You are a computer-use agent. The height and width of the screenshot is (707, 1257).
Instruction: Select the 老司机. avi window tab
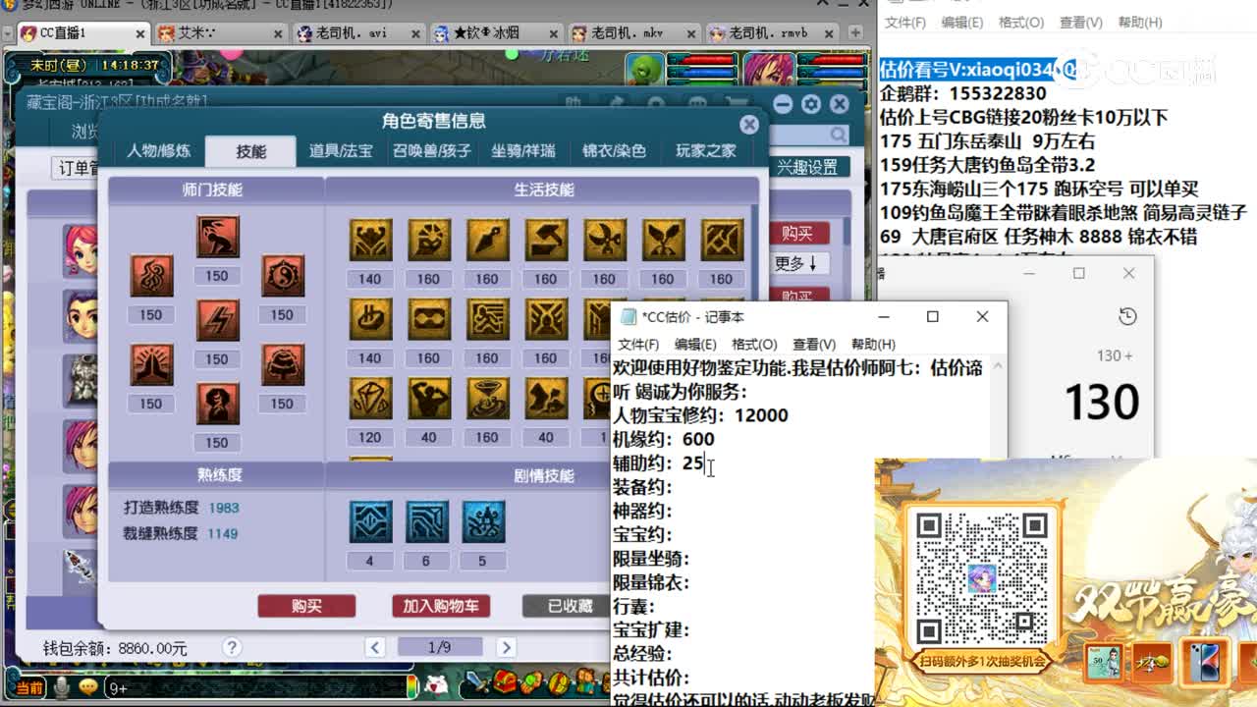360,33
